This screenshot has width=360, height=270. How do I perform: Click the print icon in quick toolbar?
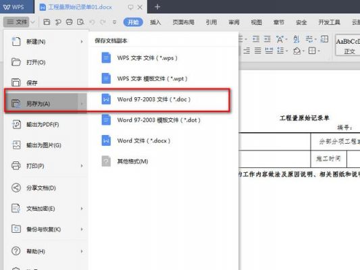69,22
